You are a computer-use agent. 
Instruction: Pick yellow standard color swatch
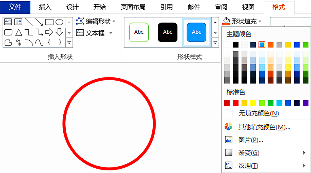click(253, 103)
